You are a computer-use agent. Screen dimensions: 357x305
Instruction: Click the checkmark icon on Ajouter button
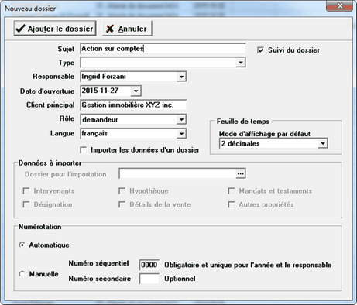21,29
